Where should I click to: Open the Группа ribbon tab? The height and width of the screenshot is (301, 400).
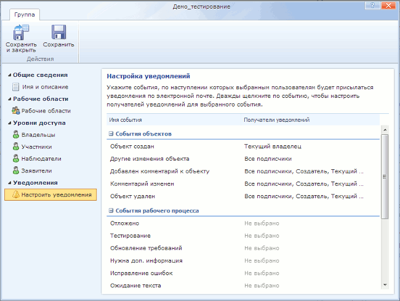(25, 15)
